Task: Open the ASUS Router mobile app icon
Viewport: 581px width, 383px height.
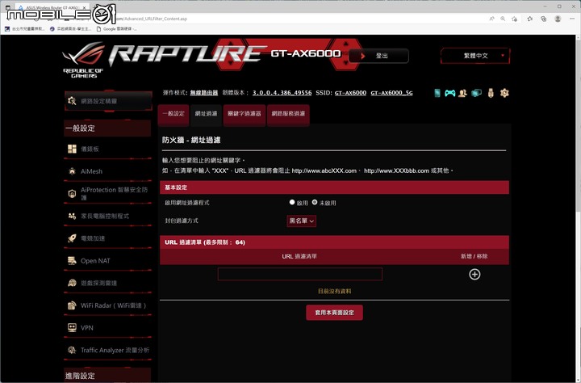Action: (437, 93)
